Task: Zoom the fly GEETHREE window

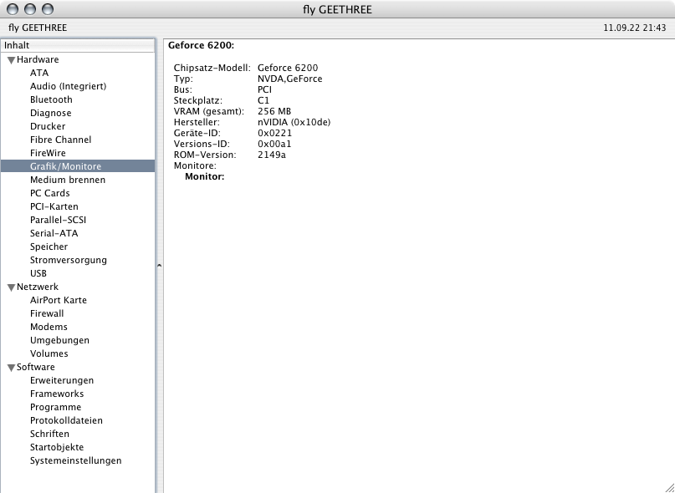Action: coord(48,9)
